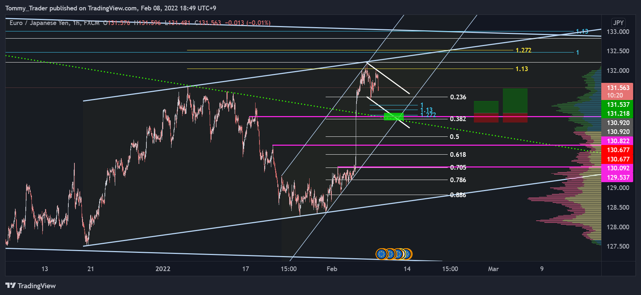Screen dimensions: 641x295
Task: Click the current price tag 131.563
Action: pyautogui.click(x=618, y=88)
